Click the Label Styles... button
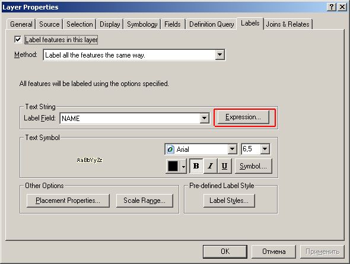This screenshot has width=350, height=264. 229,201
